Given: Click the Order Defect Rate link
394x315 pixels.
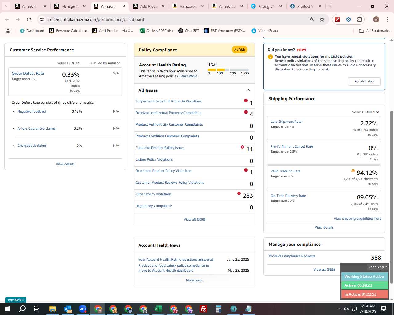Looking at the screenshot, I should 28,73.
